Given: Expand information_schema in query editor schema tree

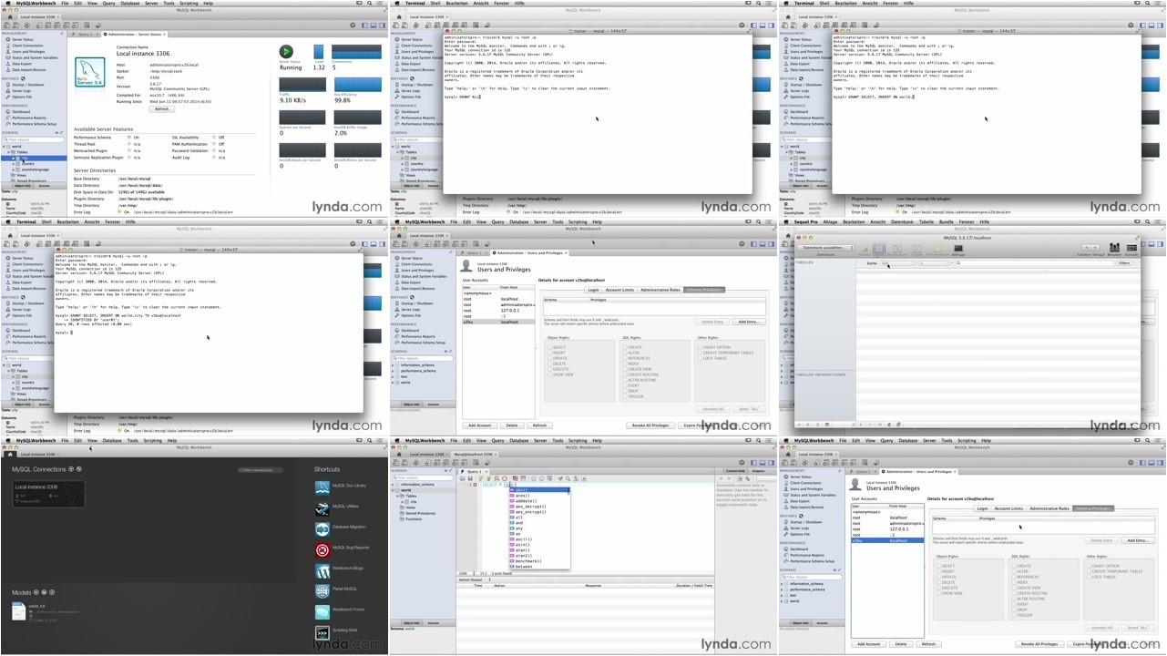Looking at the screenshot, I should coord(394,485).
